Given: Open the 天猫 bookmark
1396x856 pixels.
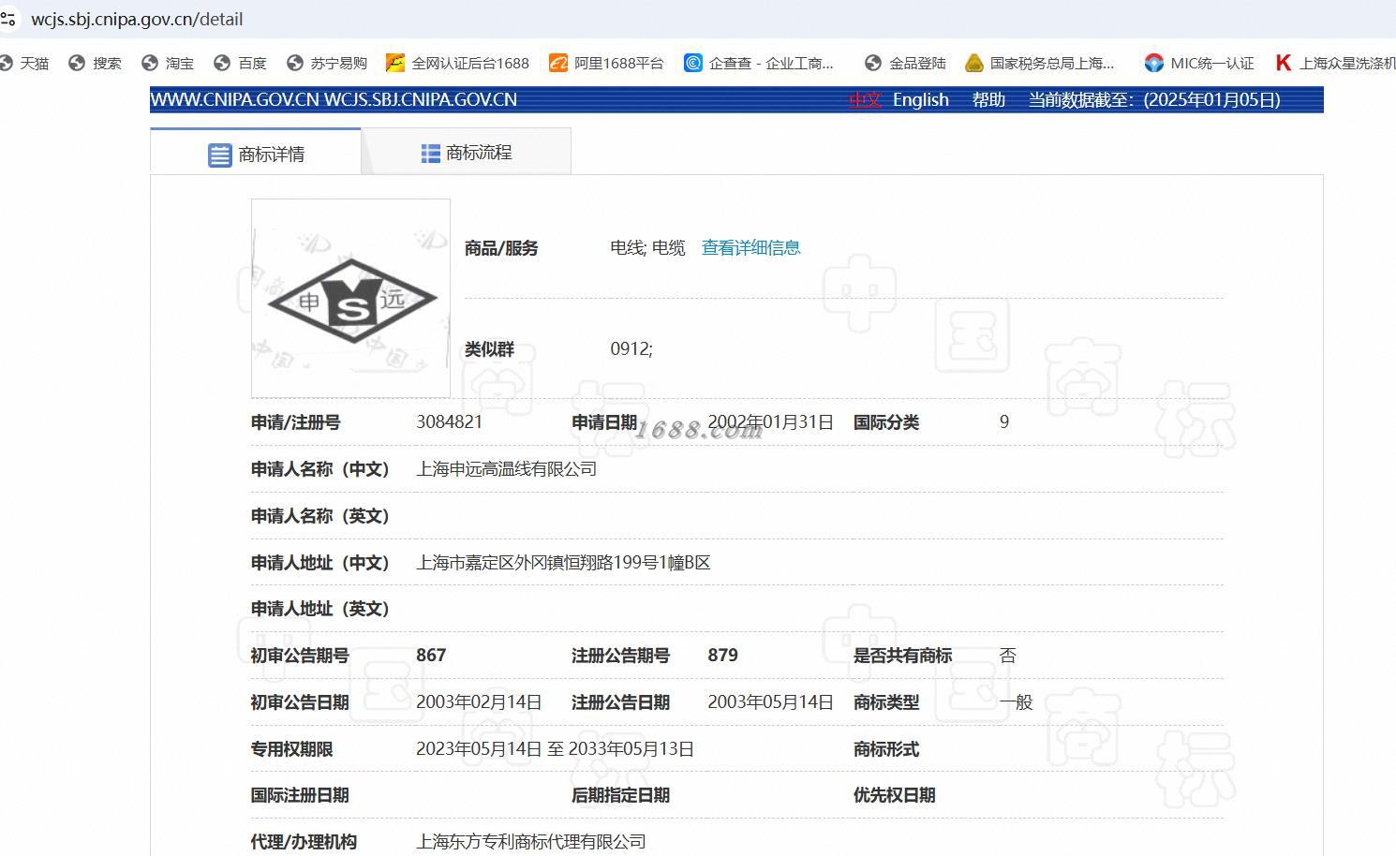Looking at the screenshot, I should [x=24, y=63].
